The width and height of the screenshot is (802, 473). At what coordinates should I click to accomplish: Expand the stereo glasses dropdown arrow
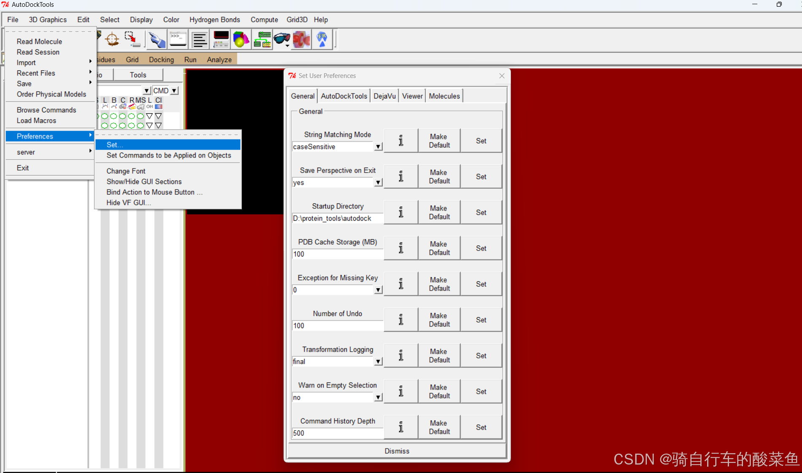pyautogui.click(x=287, y=45)
